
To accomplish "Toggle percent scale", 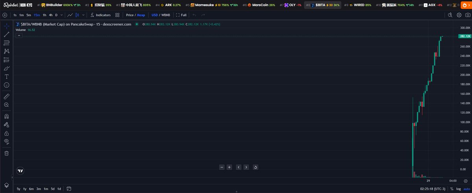I will [x=452, y=189].
